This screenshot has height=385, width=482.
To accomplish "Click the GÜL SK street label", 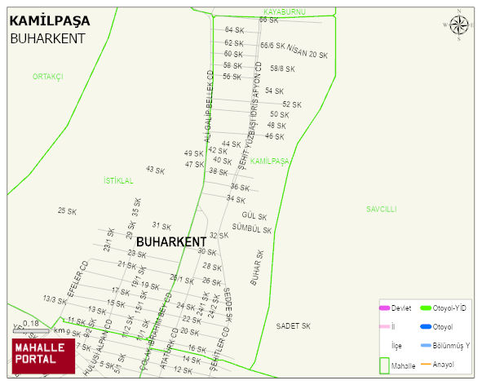I will coord(254,216).
